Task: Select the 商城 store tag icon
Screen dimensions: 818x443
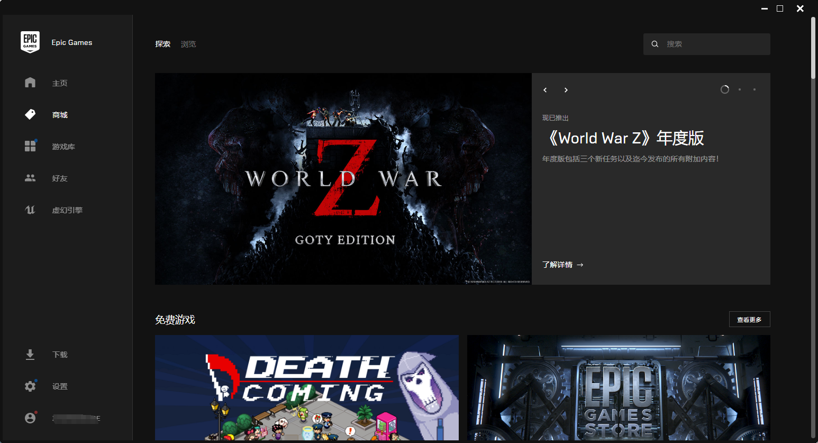Action: [30, 114]
